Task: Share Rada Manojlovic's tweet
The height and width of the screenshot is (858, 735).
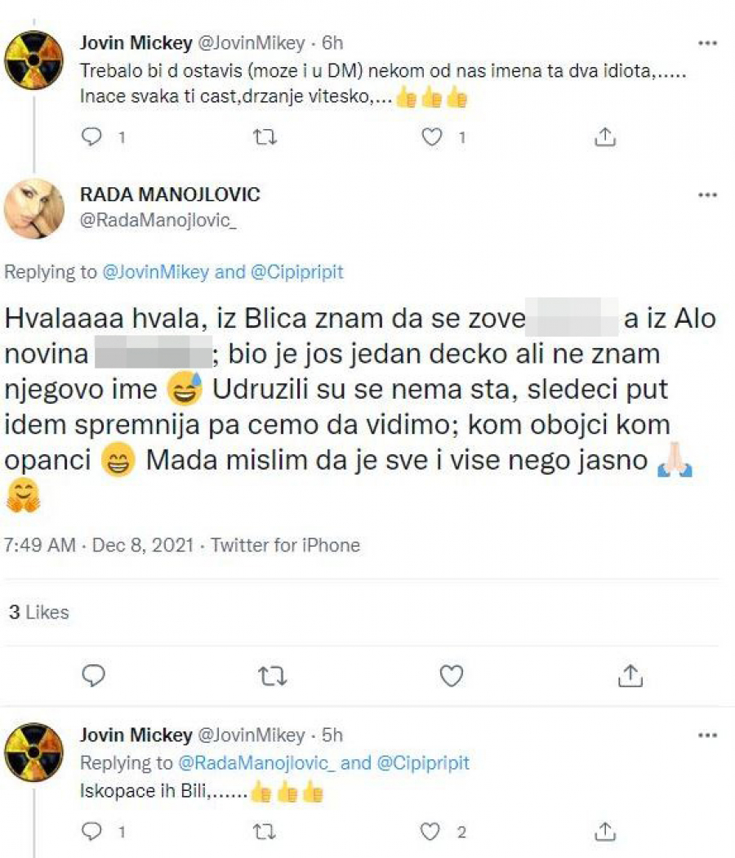Action: (629, 675)
